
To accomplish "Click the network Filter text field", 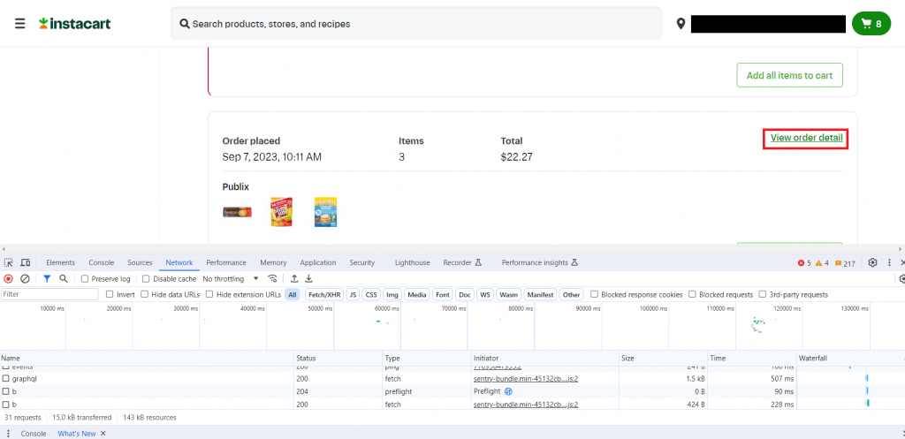I will (50, 294).
